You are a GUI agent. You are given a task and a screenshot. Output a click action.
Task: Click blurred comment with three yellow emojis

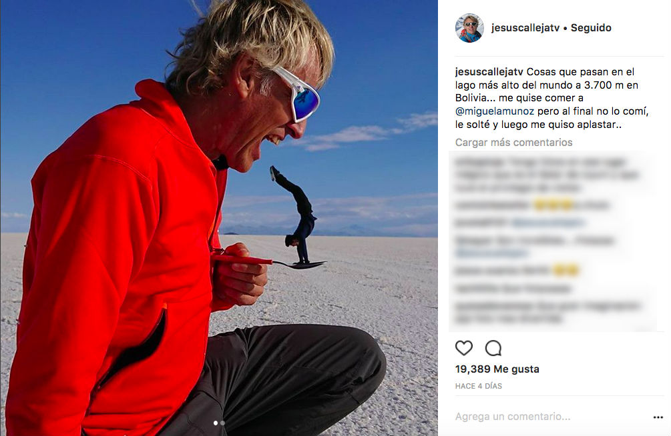[533, 205]
